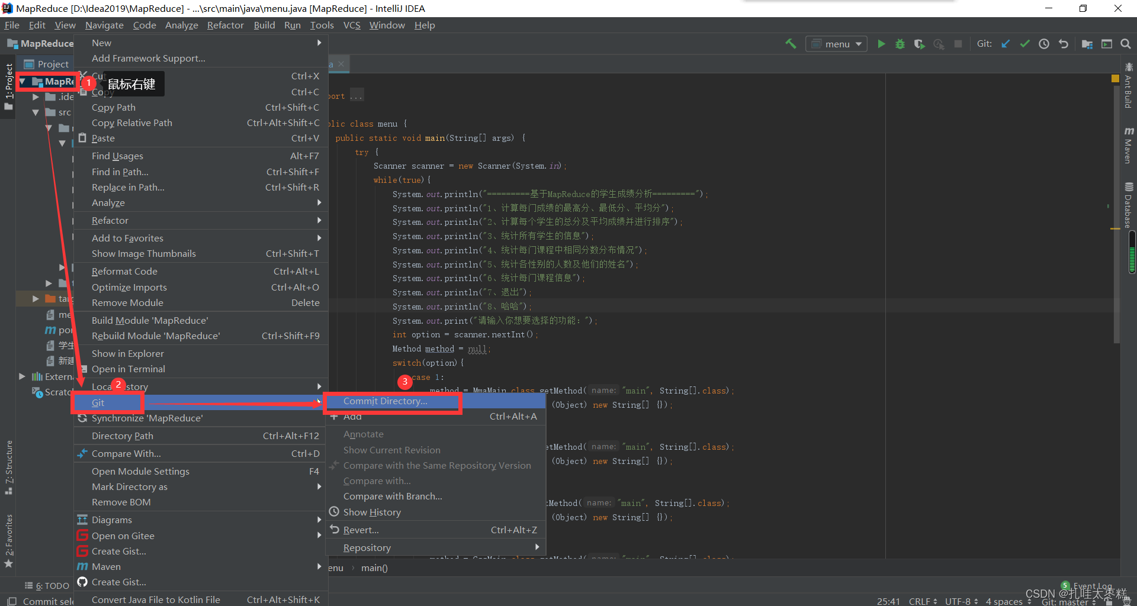Select Convert Java File to Kotlin File
This screenshot has width=1137, height=606.
(201, 599)
